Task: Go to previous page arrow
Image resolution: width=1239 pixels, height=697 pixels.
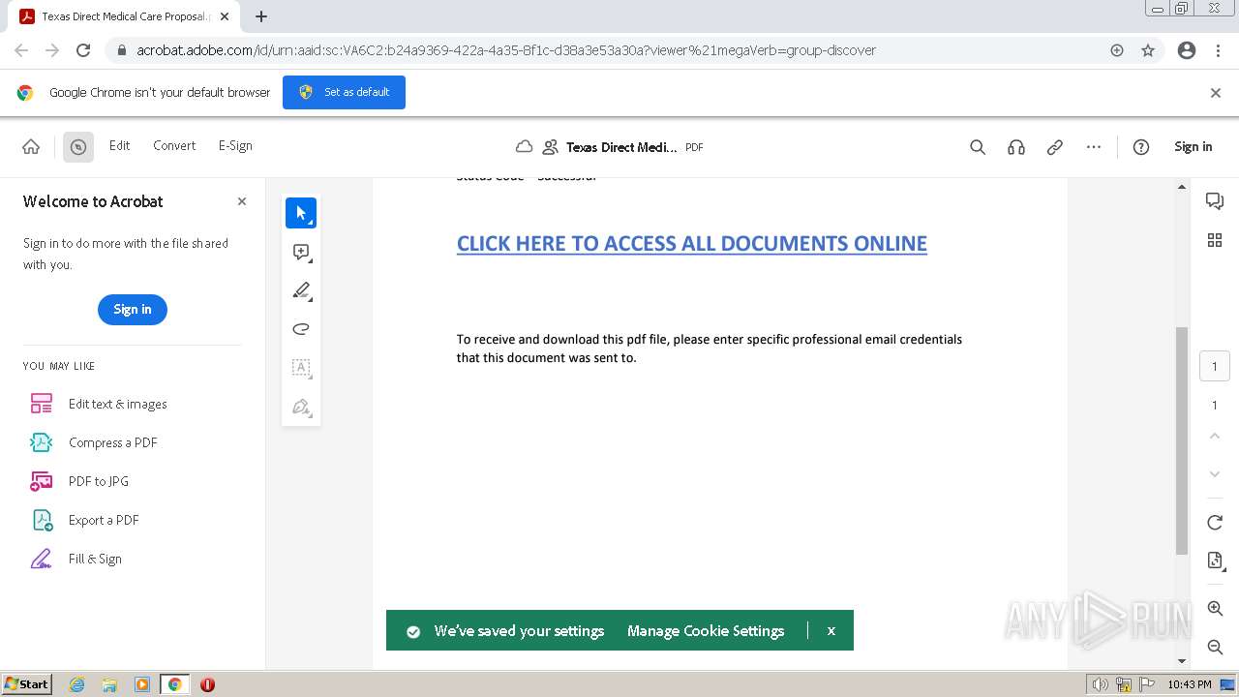Action: (x=1215, y=437)
